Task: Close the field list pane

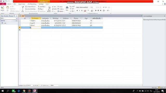Action: tap(164, 16)
